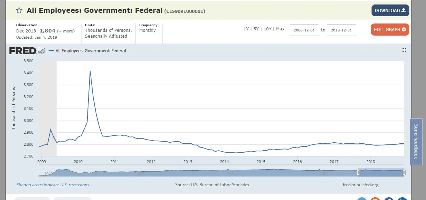Image resolution: width=426 pixels, height=200 pixels.
Task: Show the Max date range
Action: point(280,29)
